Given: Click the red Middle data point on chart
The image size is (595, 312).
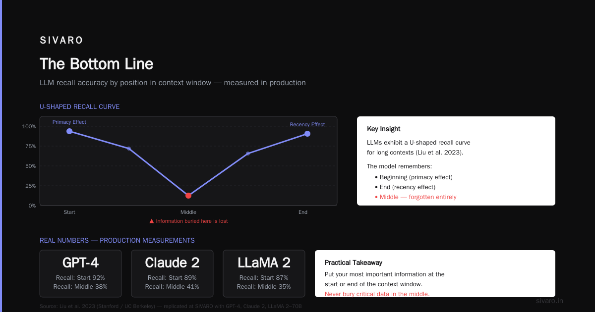Looking at the screenshot, I should [188, 196].
